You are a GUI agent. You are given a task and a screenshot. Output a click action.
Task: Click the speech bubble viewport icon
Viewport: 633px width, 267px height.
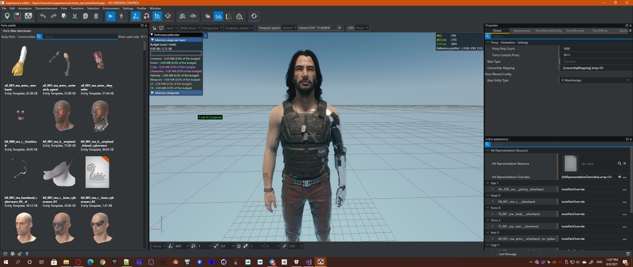coord(161,28)
